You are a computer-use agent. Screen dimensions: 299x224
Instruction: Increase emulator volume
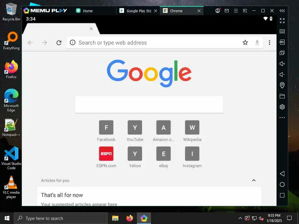click(282, 64)
